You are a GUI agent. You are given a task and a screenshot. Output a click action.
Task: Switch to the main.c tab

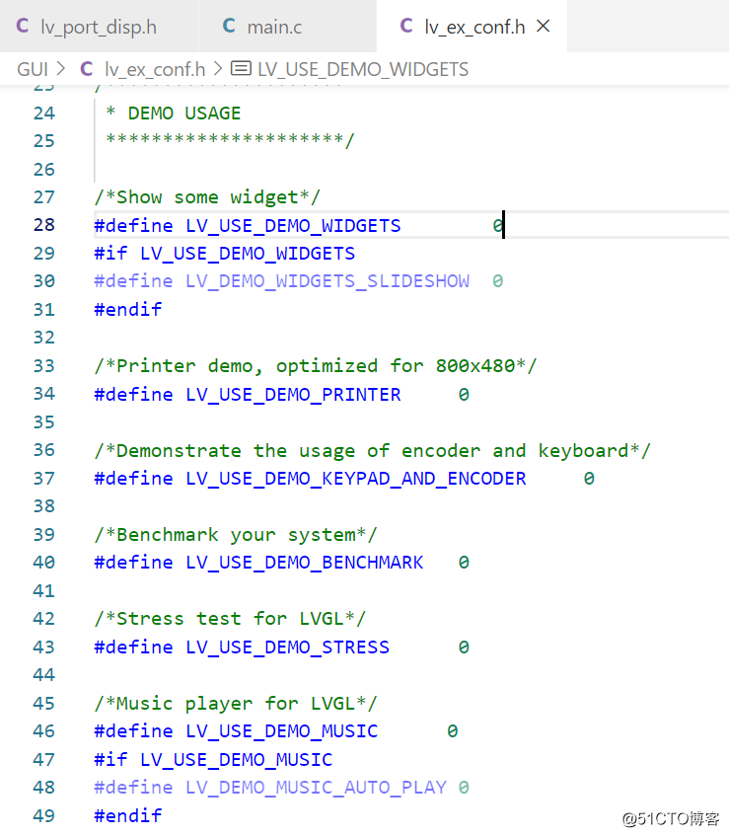click(287, 26)
